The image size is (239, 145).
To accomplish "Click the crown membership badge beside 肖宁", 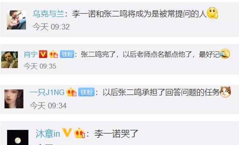I will point(54,54).
